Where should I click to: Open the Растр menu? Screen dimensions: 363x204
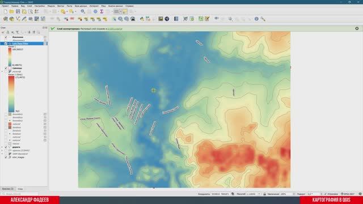click(x=69, y=6)
